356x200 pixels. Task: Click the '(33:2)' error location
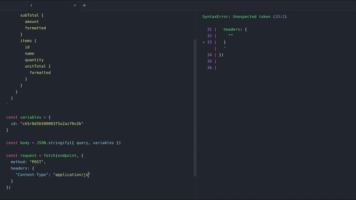coord(280,17)
